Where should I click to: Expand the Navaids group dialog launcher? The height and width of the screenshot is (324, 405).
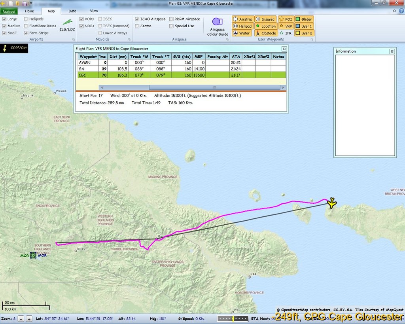pyautogui.click(x=129, y=40)
